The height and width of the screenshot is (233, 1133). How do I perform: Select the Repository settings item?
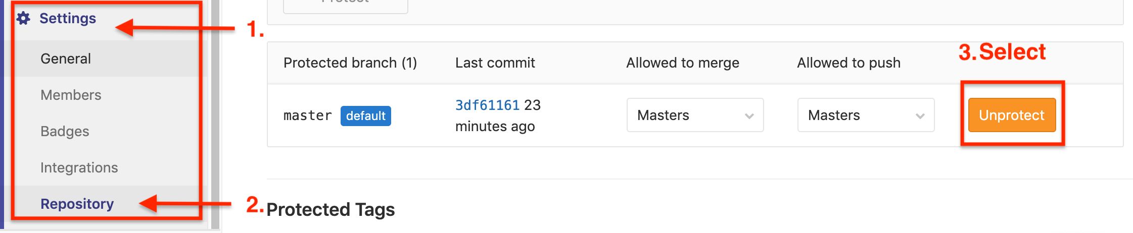[x=77, y=204]
